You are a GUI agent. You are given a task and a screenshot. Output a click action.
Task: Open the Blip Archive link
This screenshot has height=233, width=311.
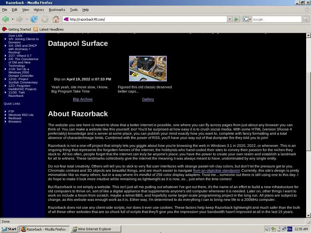tap(83, 99)
